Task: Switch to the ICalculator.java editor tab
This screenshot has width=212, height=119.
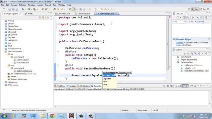Action: [64, 14]
